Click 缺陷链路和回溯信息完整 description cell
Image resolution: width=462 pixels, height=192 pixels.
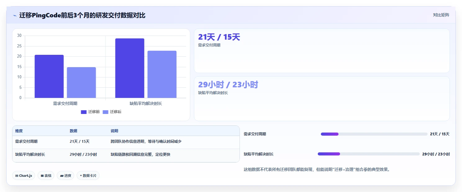pos(140,154)
